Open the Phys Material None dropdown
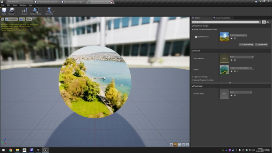 pos(242,57)
